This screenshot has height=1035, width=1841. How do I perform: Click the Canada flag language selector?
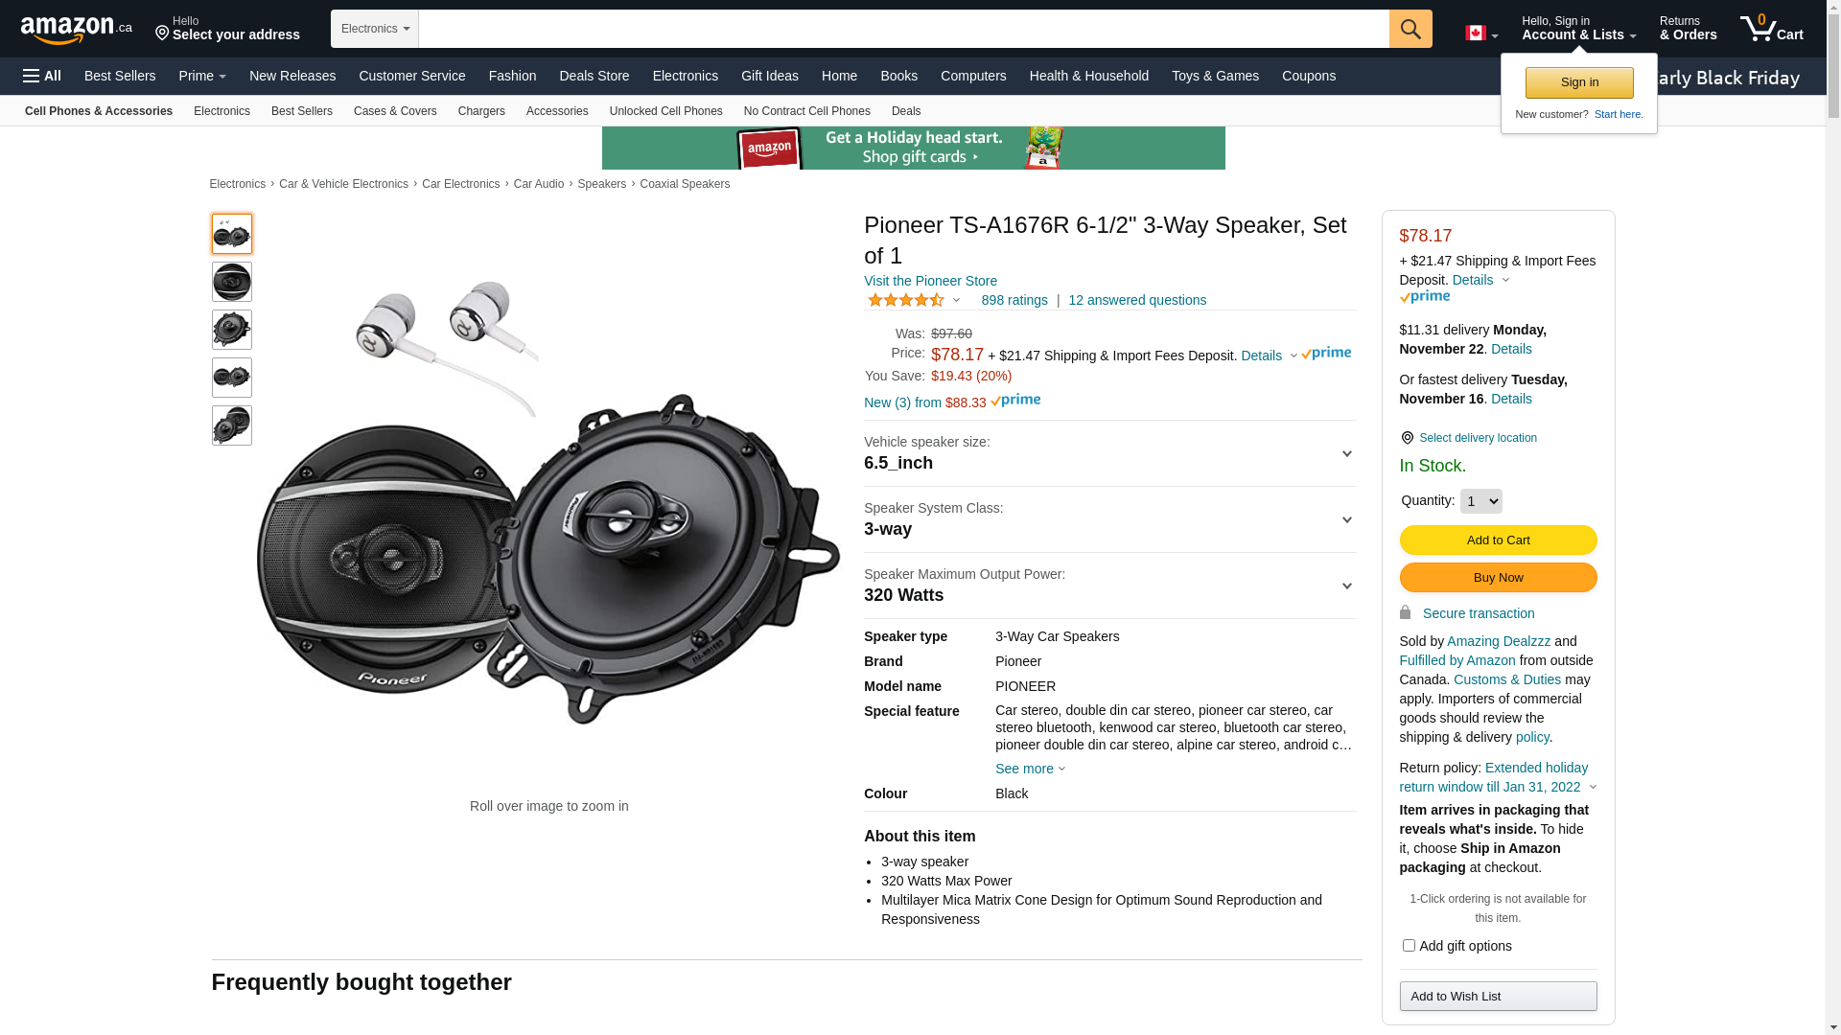[1480, 34]
